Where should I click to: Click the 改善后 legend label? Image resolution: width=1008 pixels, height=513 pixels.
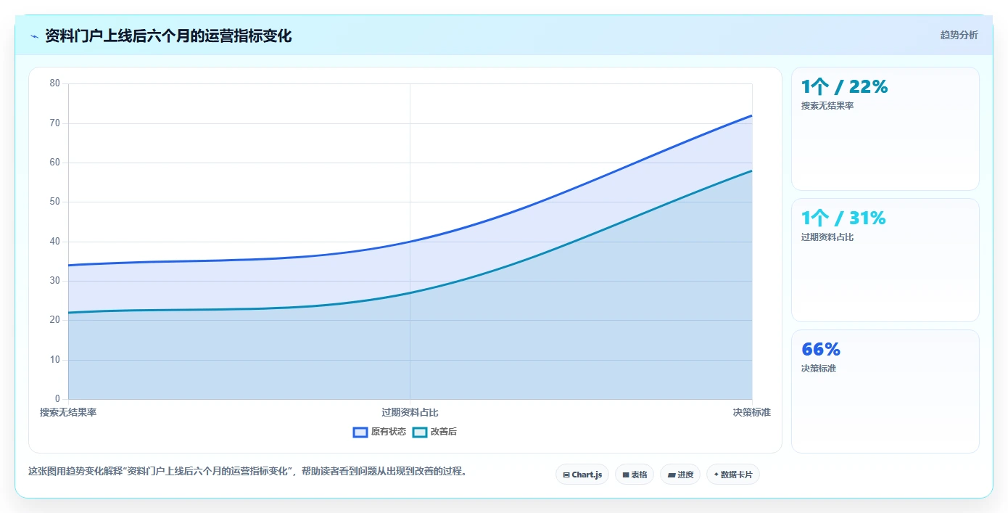point(444,432)
